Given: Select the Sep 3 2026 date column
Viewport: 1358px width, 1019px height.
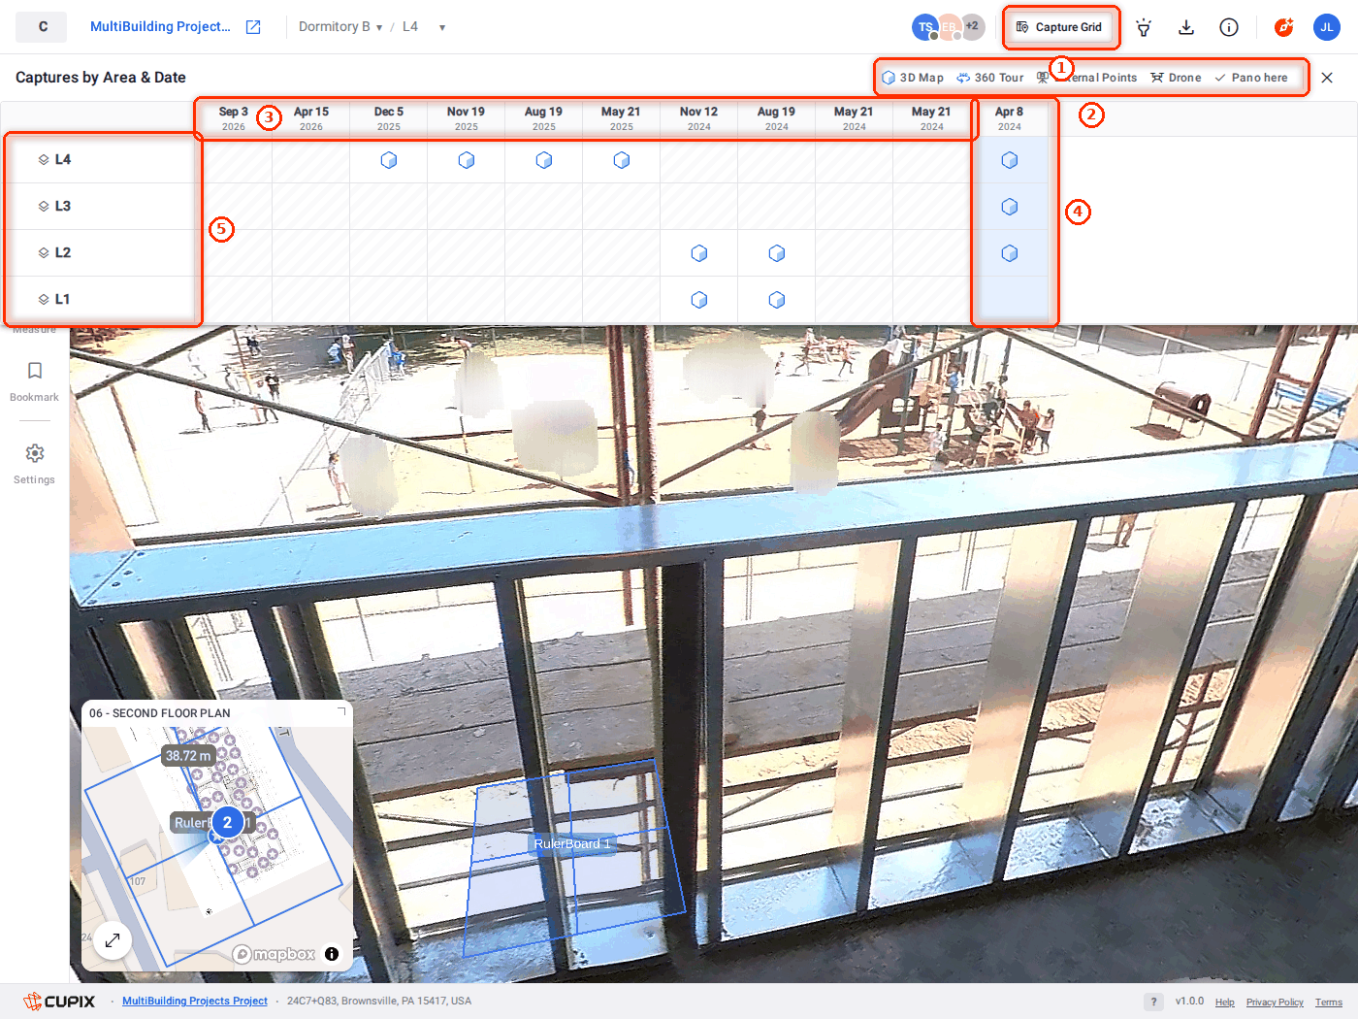Looking at the screenshot, I should (x=234, y=118).
